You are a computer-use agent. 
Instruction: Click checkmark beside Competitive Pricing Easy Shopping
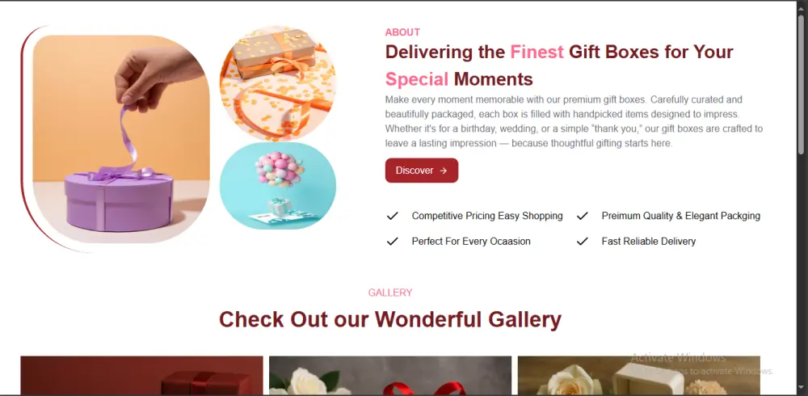tap(393, 216)
